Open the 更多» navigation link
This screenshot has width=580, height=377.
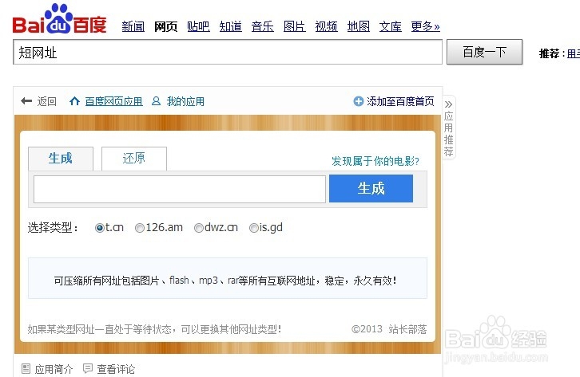pos(425,26)
